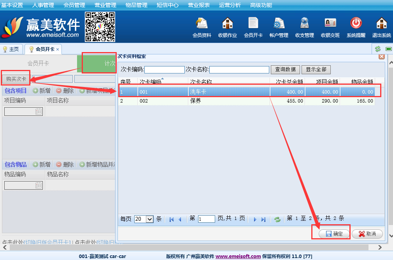Open the 收银交班 shift handover icon
The height and width of the screenshot is (260, 393).
[330, 27]
